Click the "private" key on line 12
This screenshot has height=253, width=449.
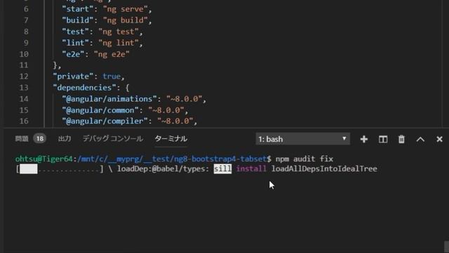(x=73, y=77)
